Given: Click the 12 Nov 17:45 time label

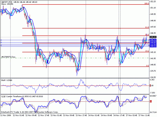Looking at the screenshot, I should (x=44, y=116).
